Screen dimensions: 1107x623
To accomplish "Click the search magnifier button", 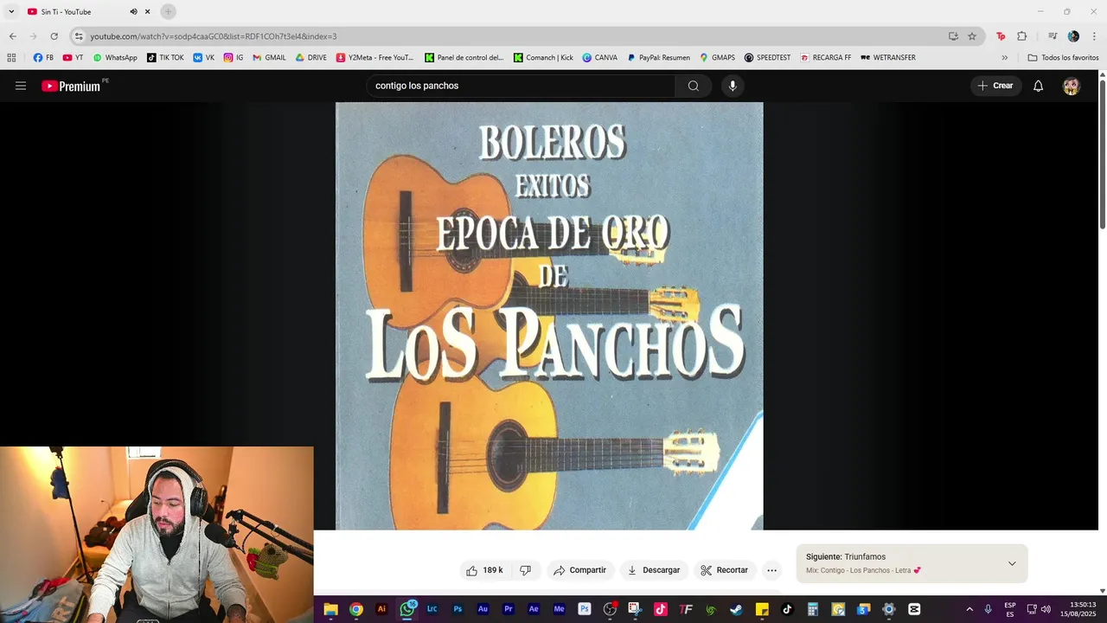I will coord(693,86).
